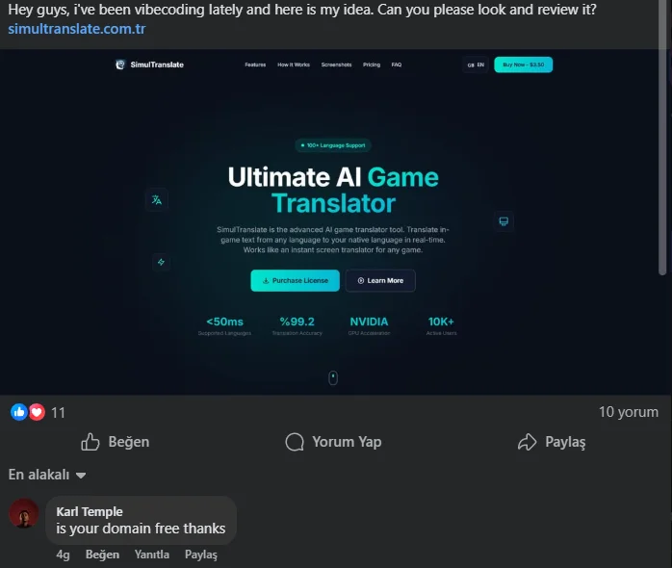
Task: Click the Purchase License button
Action: 295,280
